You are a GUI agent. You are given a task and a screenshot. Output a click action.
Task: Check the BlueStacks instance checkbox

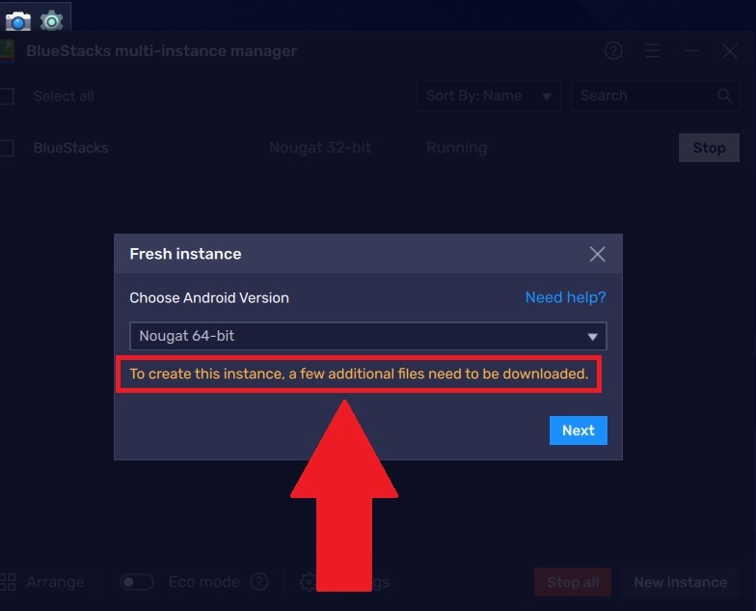(x=6, y=148)
